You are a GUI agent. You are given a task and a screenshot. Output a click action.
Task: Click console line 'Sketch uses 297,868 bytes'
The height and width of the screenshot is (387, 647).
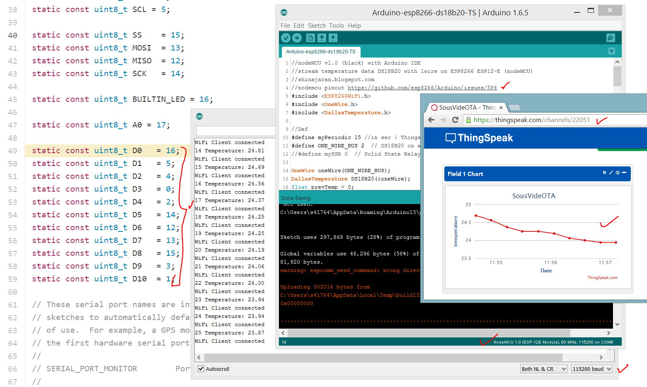coord(350,237)
